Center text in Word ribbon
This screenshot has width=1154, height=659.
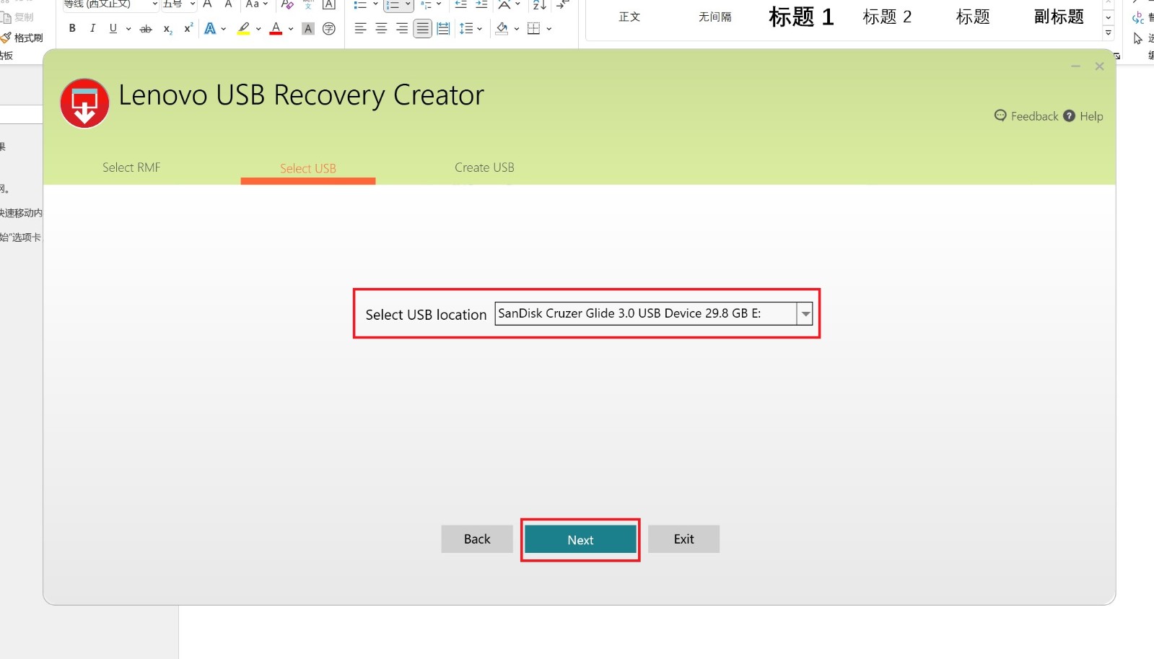click(x=381, y=28)
